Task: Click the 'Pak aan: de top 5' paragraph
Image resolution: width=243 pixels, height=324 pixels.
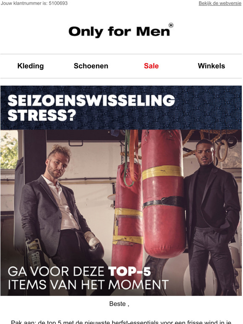Action: pyautogui.click(x=121, y=322)
